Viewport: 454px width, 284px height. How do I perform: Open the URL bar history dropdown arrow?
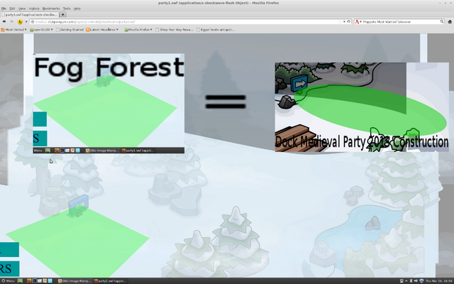coord(344,22)
